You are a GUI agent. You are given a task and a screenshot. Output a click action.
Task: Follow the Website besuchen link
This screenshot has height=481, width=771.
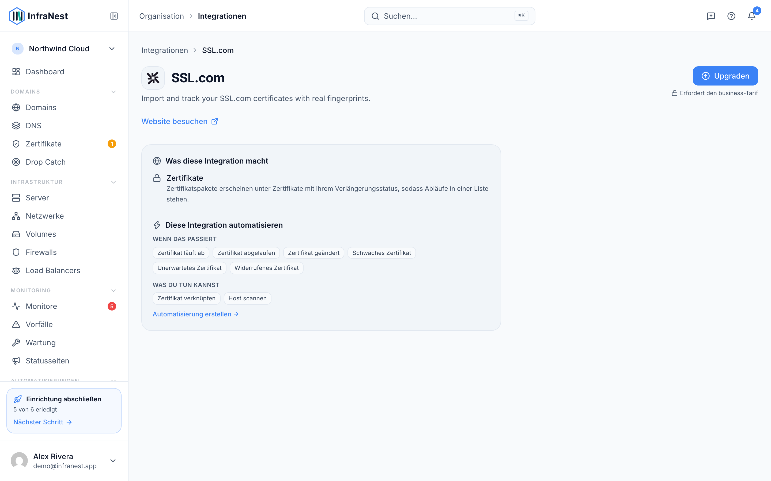tap(180, 122)
